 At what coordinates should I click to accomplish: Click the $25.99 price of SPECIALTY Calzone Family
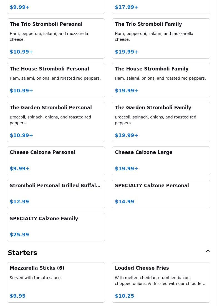(x=19, y=235)
